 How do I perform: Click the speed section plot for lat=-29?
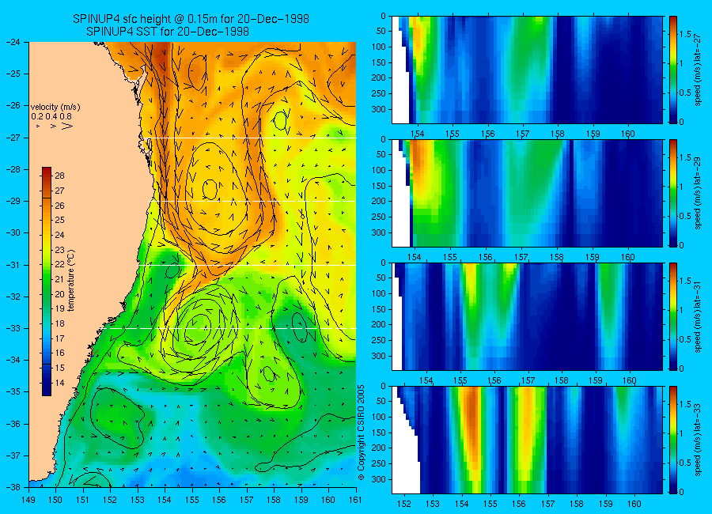pyautogui.click(x=527, y=194)
